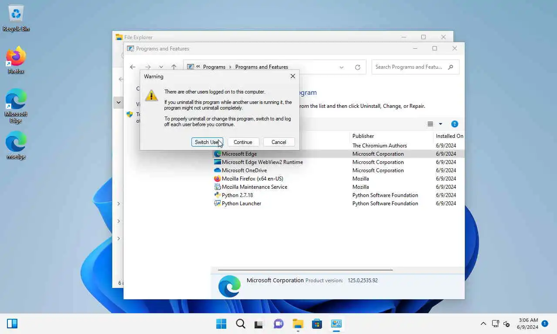Close the Warning dialog with X
The height and width of the screenshot is (334, 557).
[293, 76]
